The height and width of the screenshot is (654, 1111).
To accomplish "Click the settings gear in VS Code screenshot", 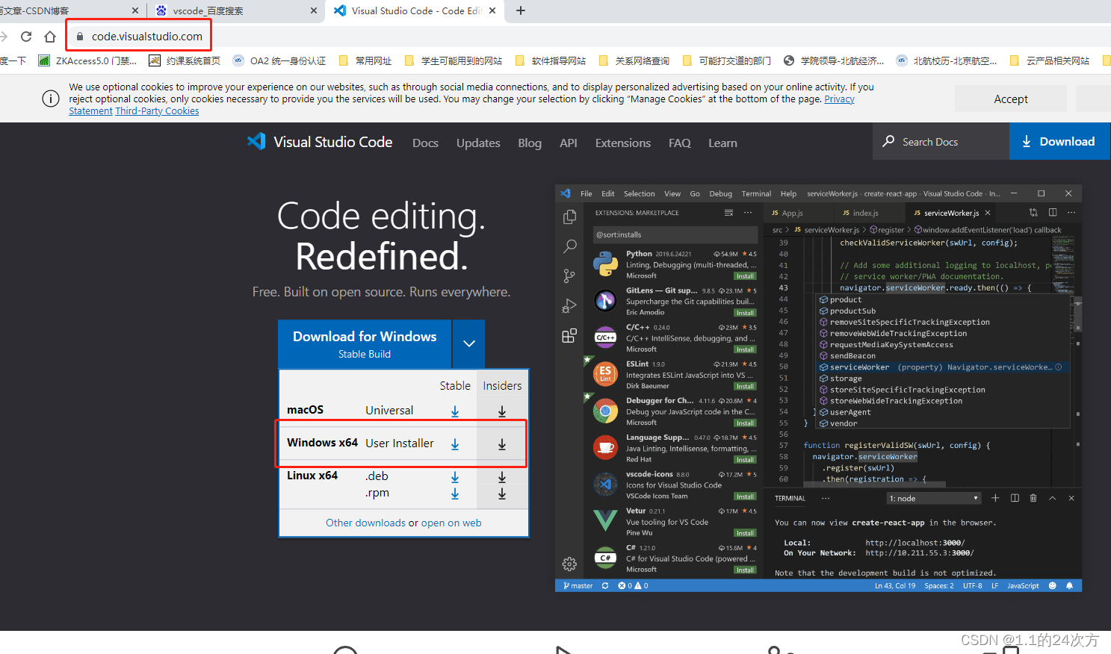I will 569,564.
